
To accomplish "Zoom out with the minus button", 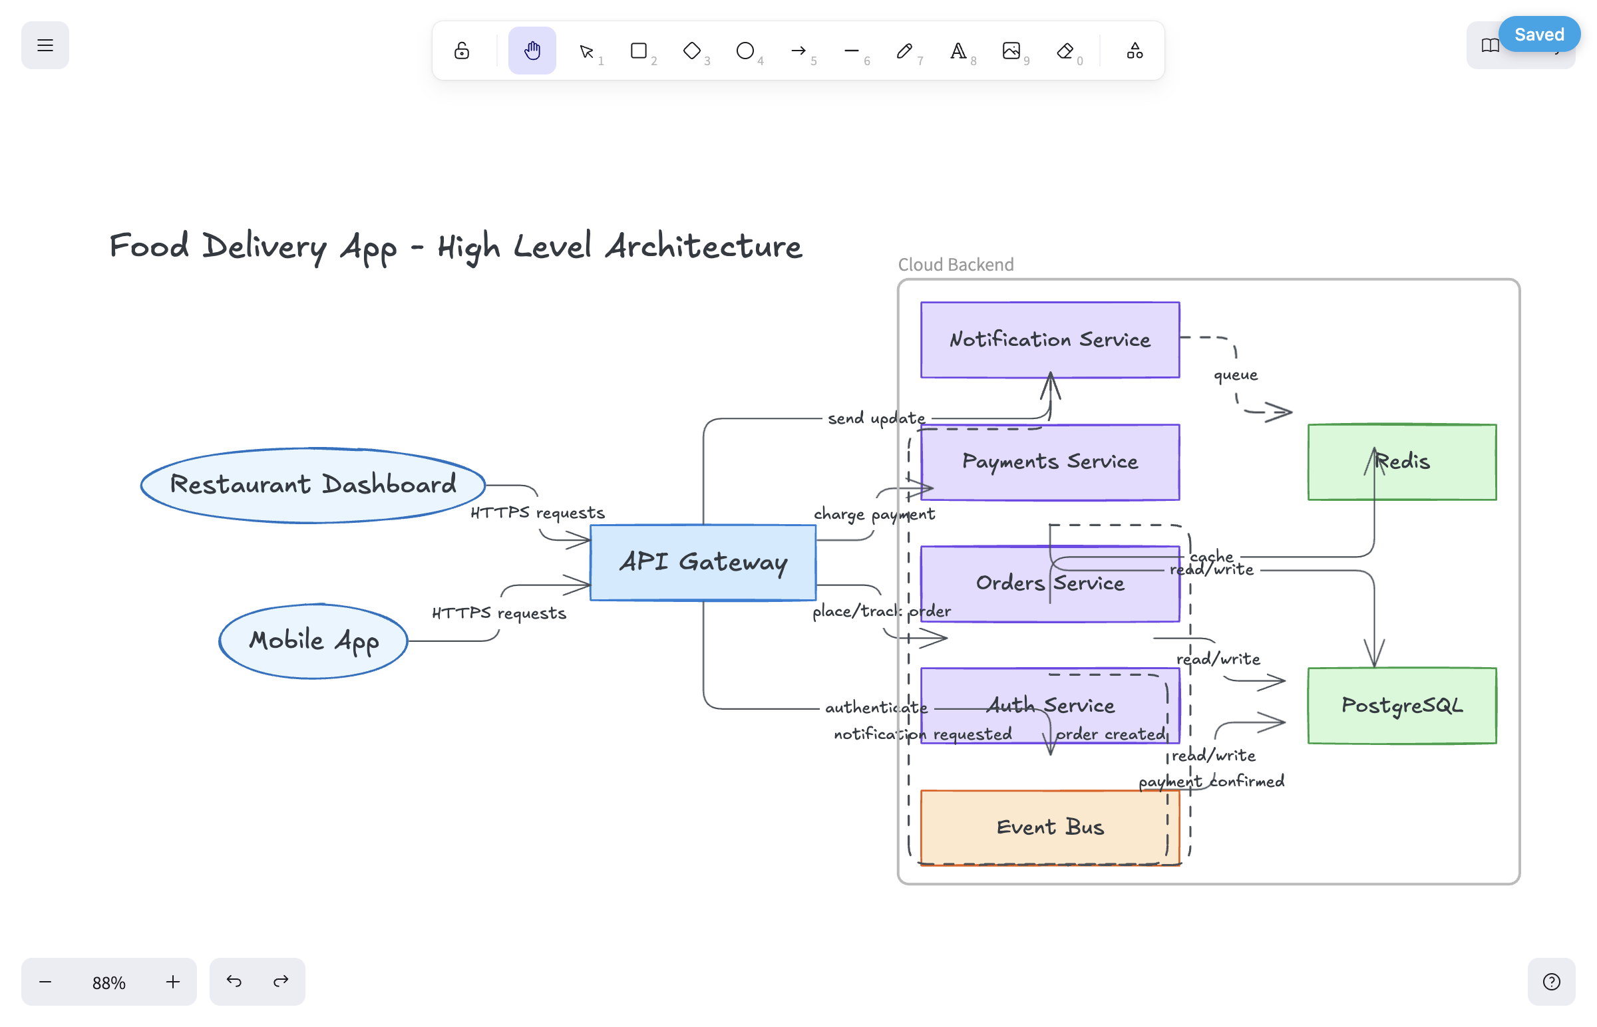I will [x=45, y=982].
